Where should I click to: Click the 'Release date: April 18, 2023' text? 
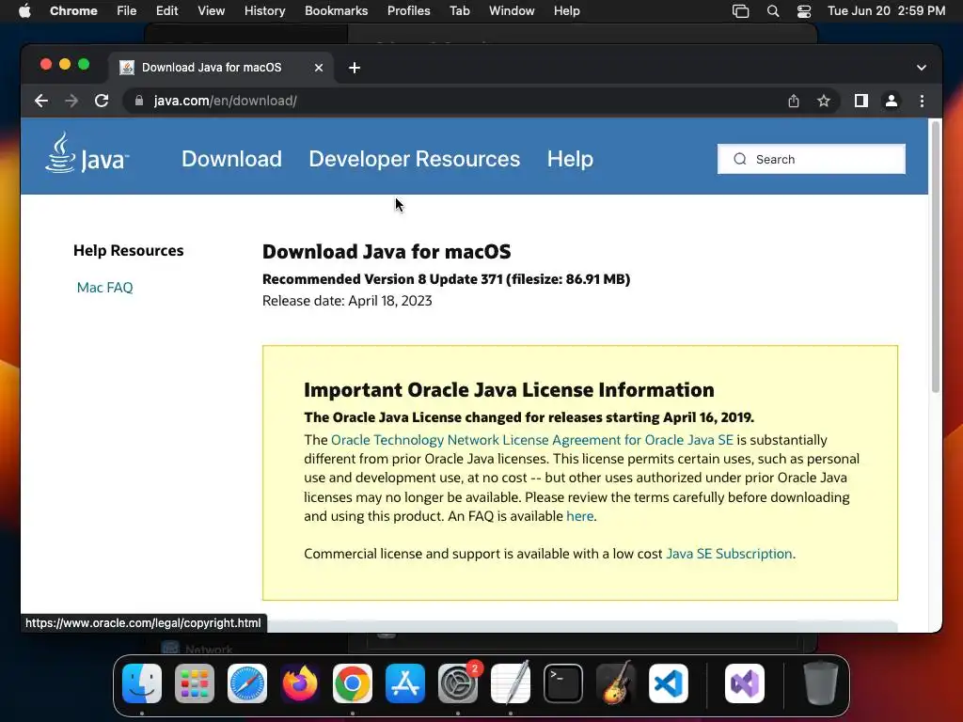[347, 301]
